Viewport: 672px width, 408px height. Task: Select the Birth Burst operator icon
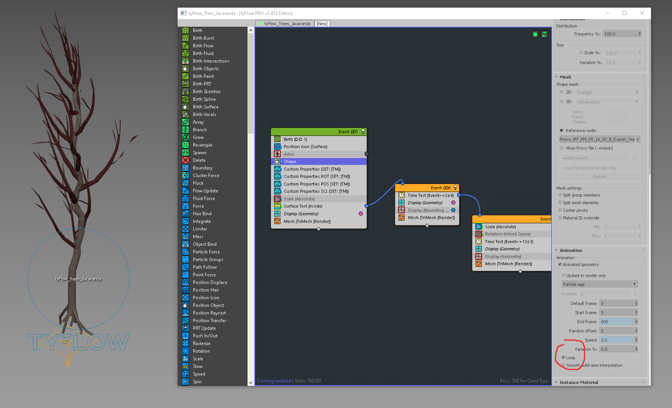[x=185, y=38]
